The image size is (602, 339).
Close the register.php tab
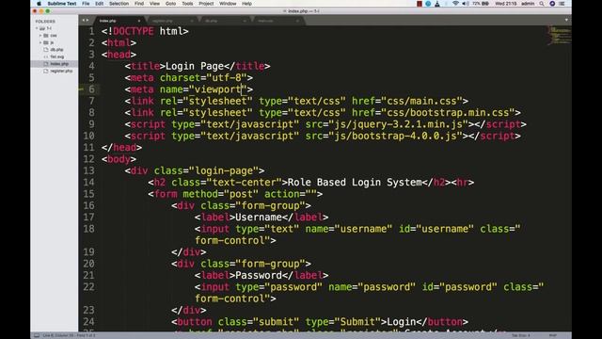point(192,21)
